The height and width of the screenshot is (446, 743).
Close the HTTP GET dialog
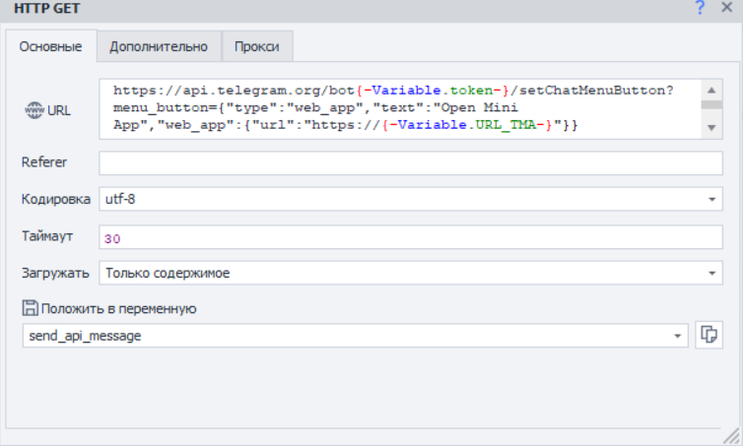pos(727,8)
